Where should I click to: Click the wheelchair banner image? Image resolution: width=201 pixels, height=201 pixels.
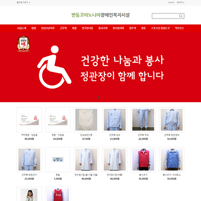coord(100,67)
